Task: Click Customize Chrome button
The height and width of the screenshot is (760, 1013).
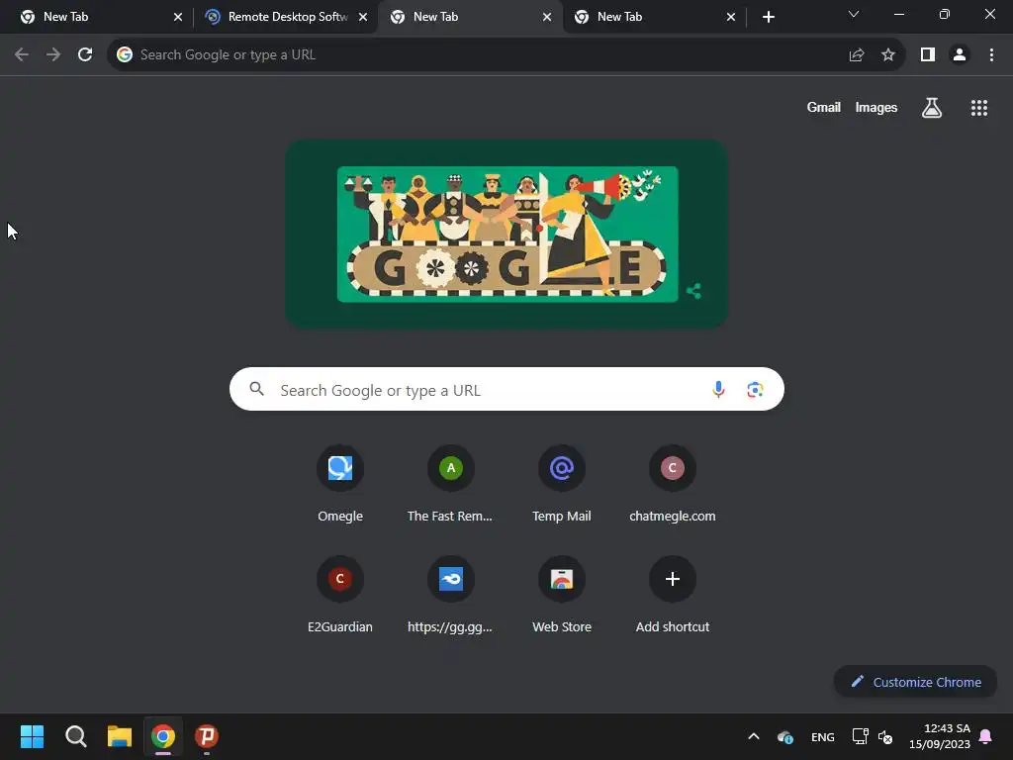Action: coord(915,682)
